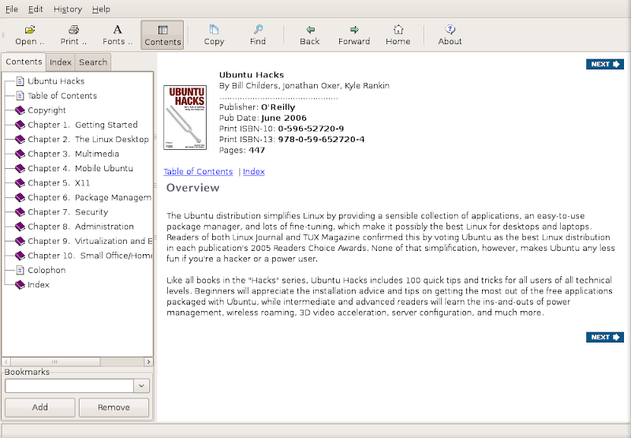Open the About toolbar icon
The height and width of the screenshot is (438, 631).
pyautogui.click(x=450, y=29)
